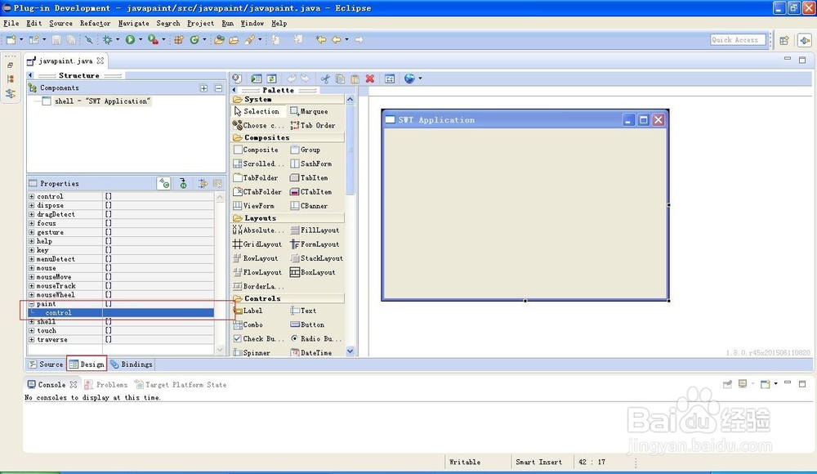Select the Selection tool in palette
817x474 pixels.
pyautogui.click(x=257, y=111)
